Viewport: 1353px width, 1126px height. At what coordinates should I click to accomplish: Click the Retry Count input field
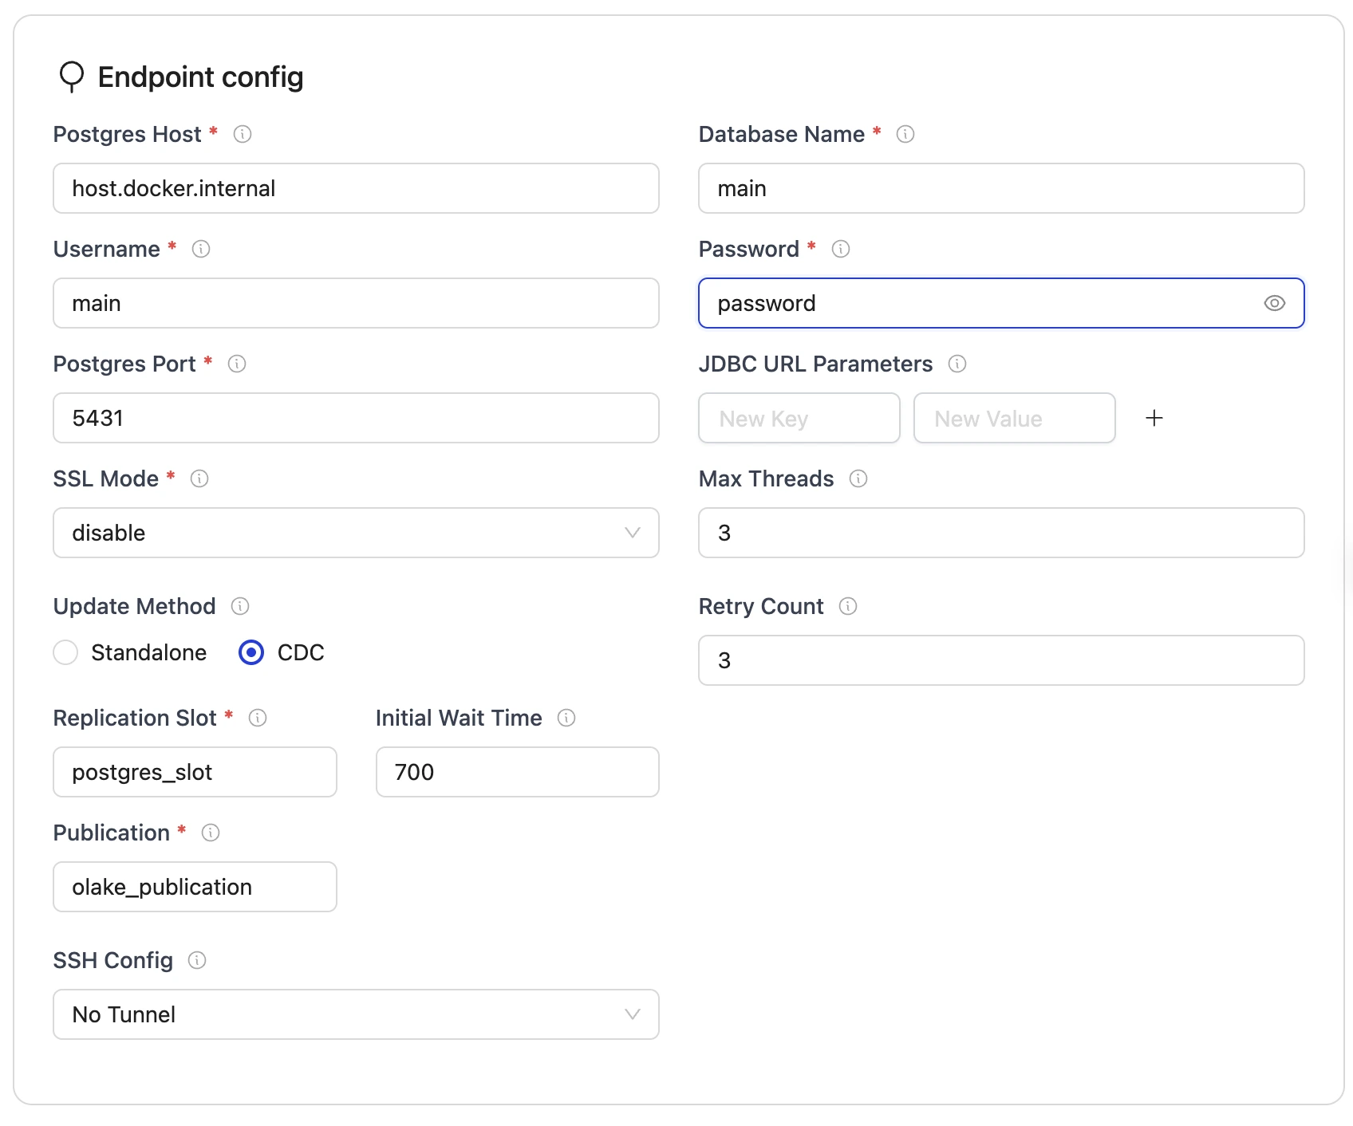coord(1000,660)
